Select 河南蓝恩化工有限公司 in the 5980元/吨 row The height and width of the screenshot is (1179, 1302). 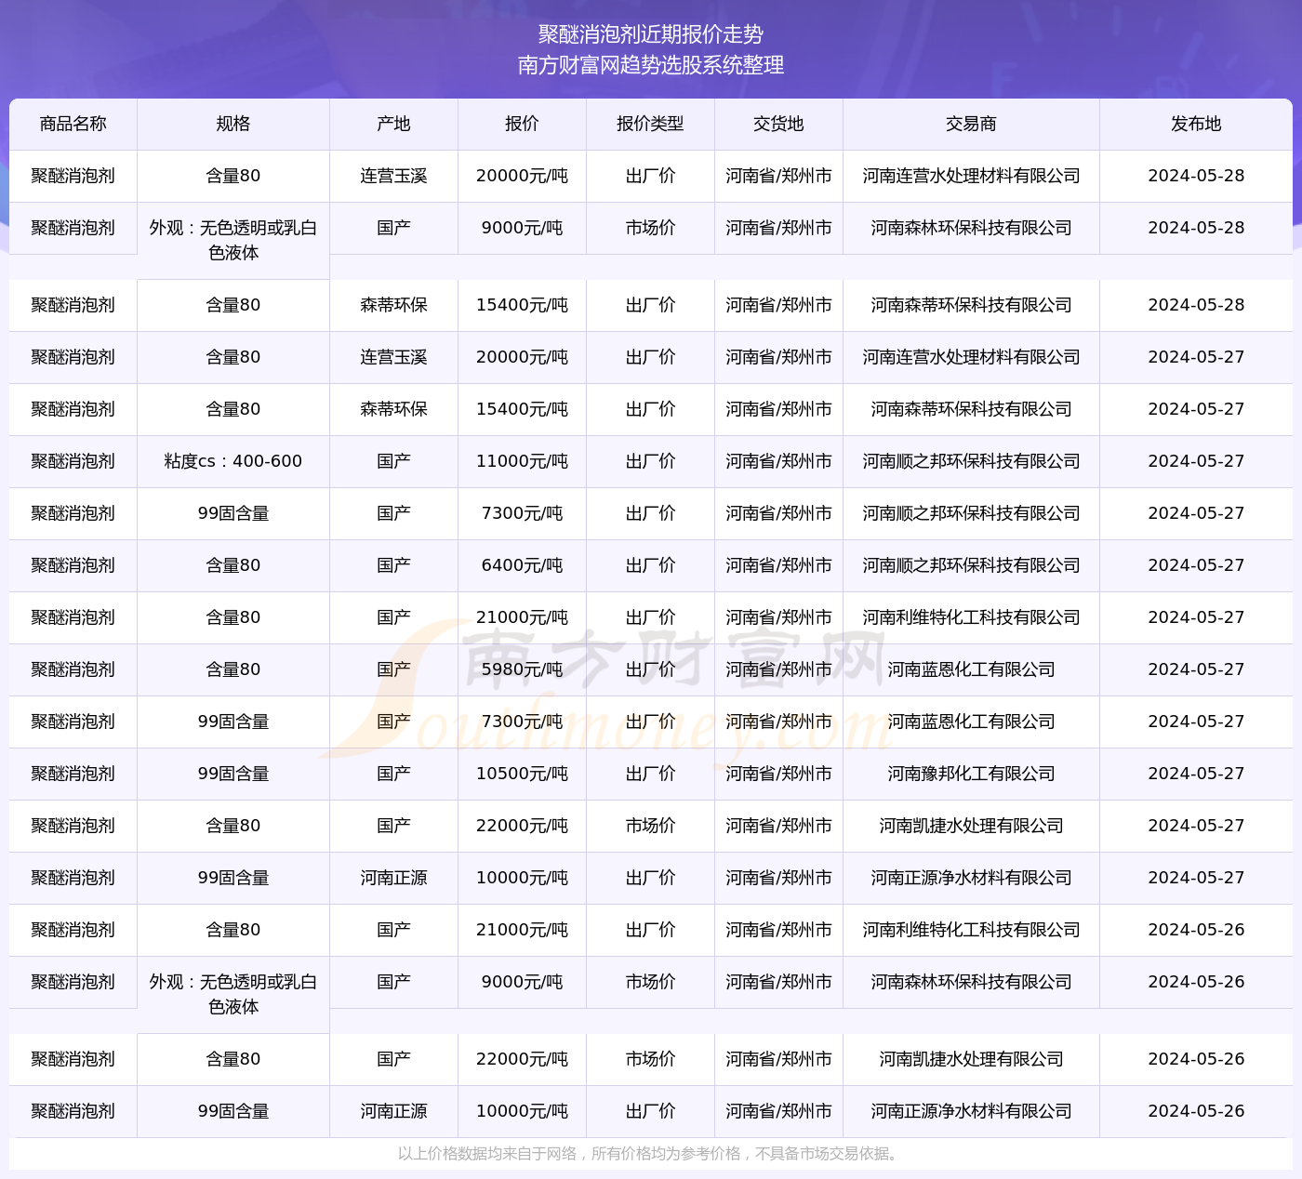click(971, 669)
